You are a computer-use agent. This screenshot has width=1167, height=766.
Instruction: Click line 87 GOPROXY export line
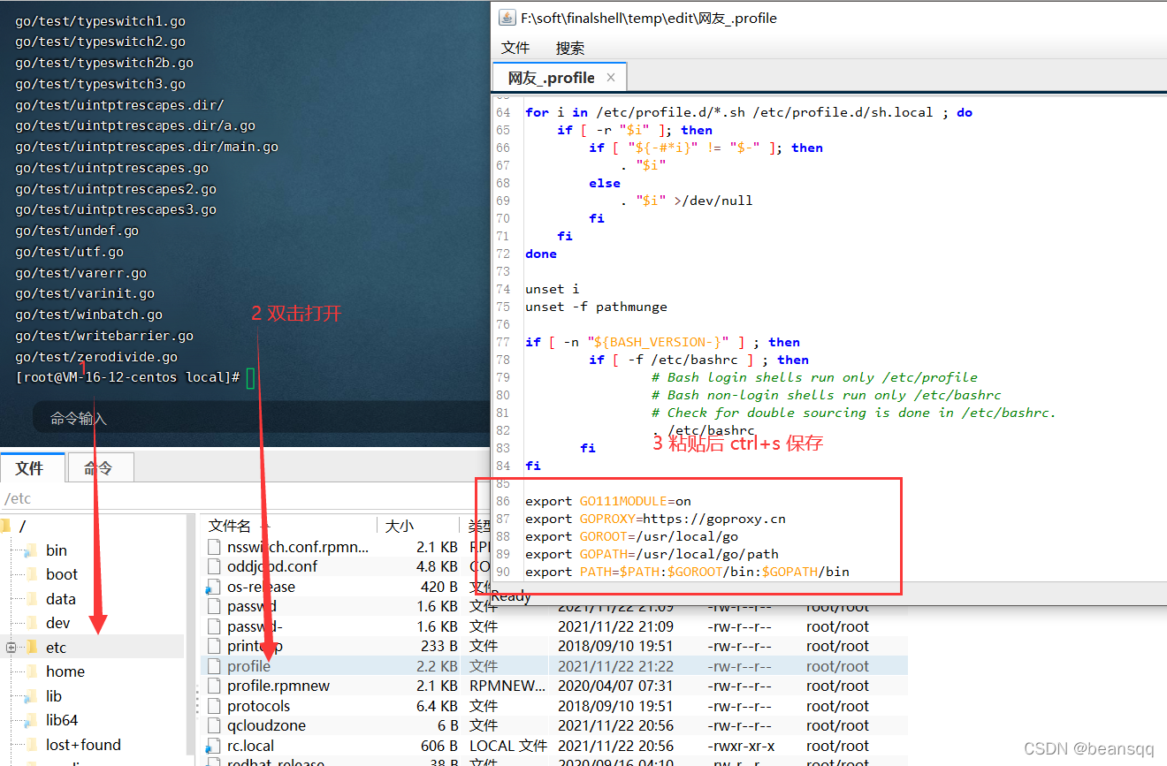[655, 519]
